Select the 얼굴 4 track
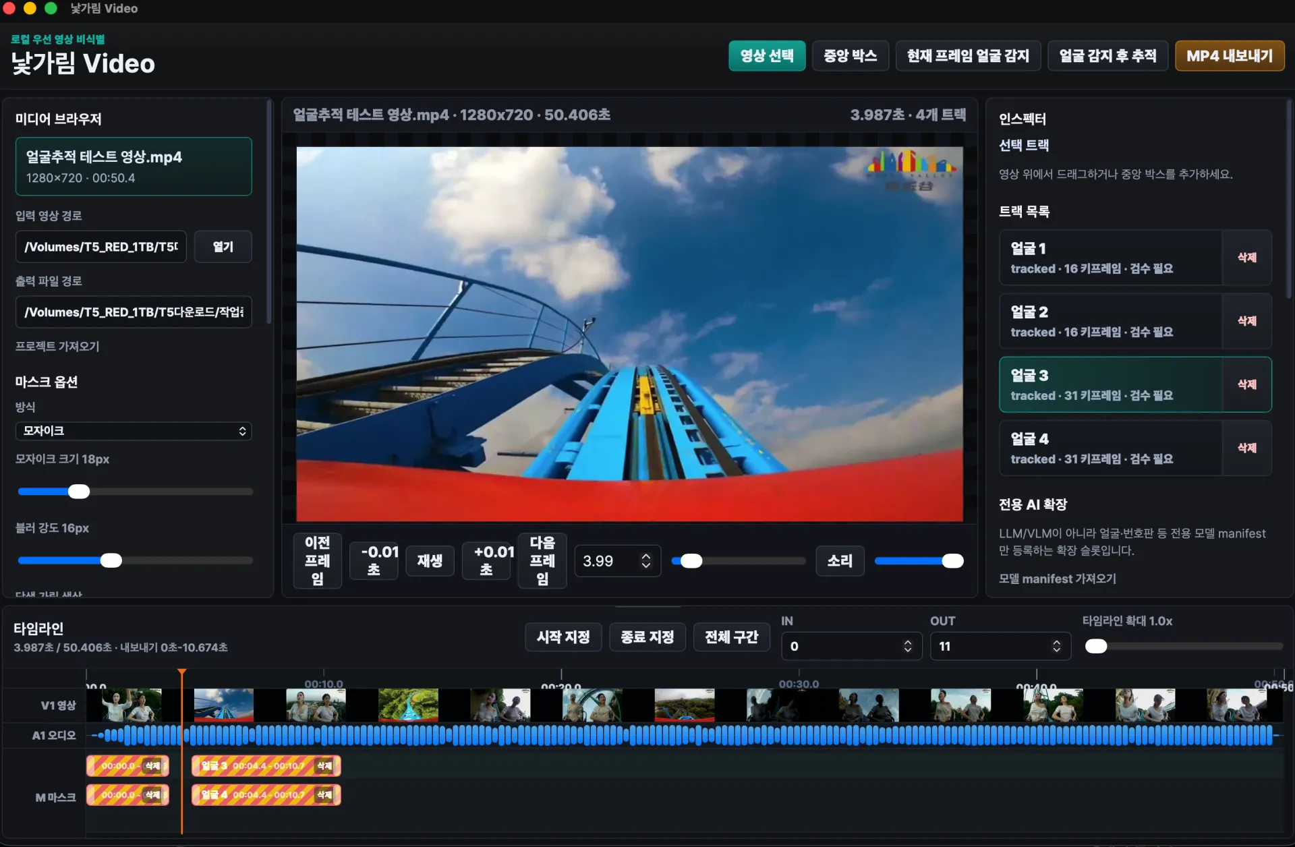 [1110, 448]
